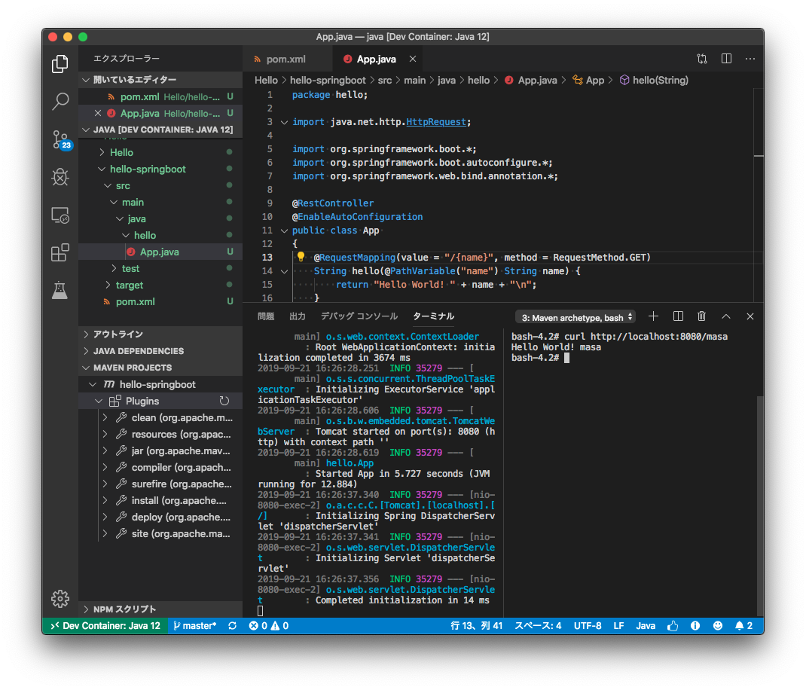Select the Terminal panel tab
This screenshot has width=806, height=690.
(434, 316)
